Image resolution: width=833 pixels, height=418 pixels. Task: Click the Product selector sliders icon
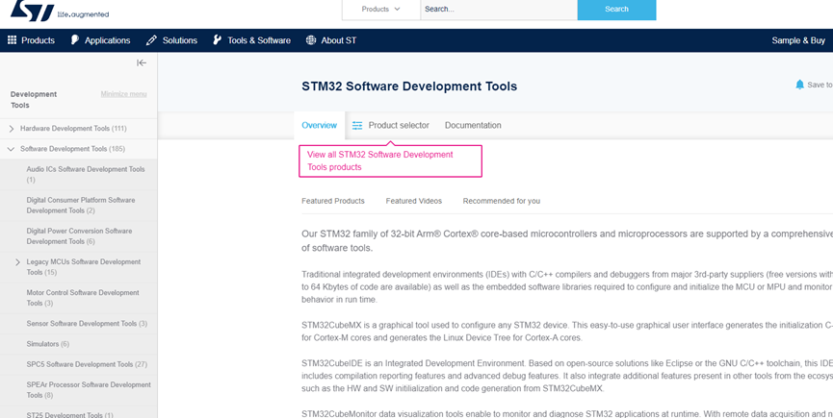[357, 125]
